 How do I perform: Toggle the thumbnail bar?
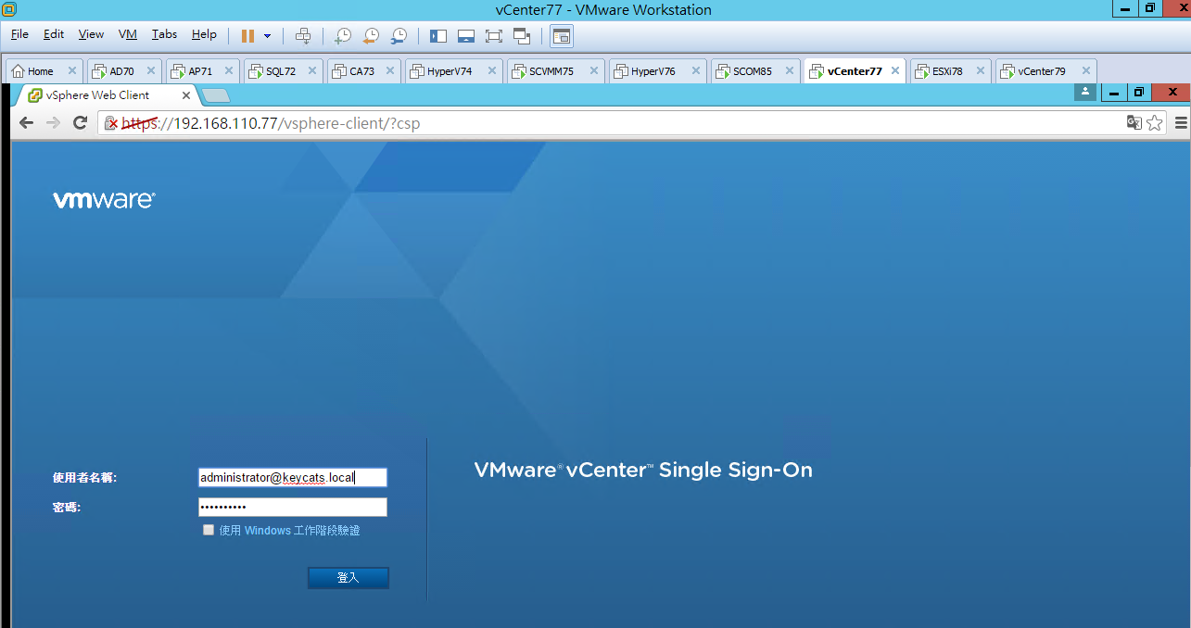click(x=466, y=36)
